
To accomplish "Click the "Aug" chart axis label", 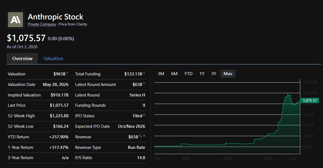I will click(293, 158).
